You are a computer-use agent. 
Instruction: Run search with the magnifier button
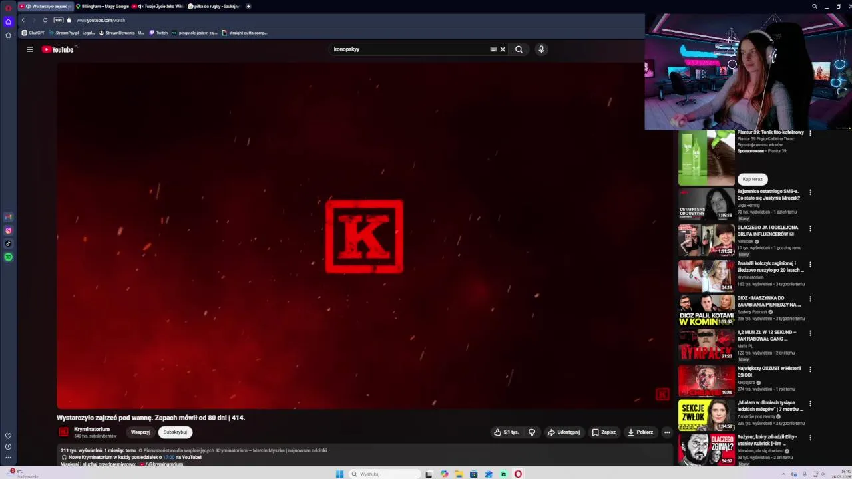[519, 49]
